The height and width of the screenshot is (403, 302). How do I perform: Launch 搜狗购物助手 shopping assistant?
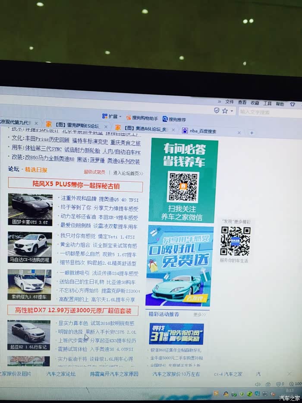[x=142, y=118]
